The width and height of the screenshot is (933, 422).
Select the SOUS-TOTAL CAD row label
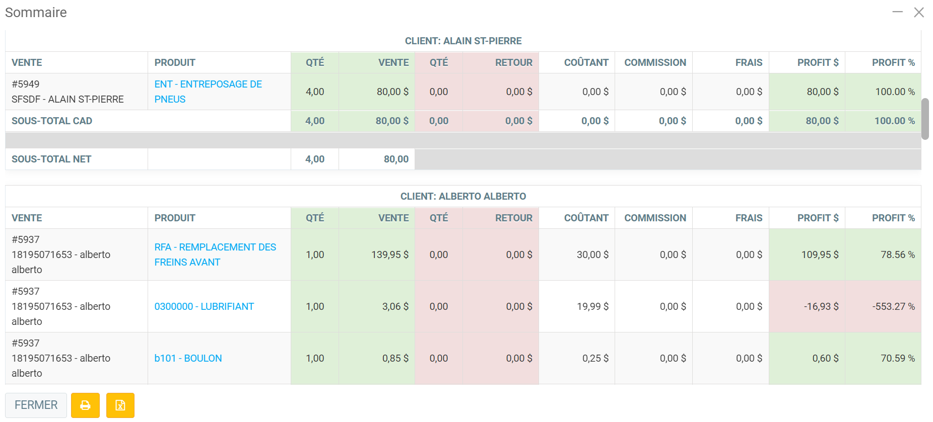tap(52, 121)
